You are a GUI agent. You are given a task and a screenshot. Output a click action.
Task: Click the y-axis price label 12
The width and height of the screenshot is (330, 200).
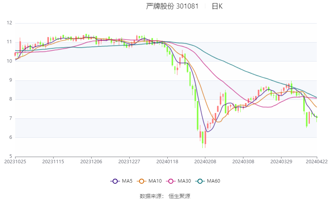coord(9,23)
